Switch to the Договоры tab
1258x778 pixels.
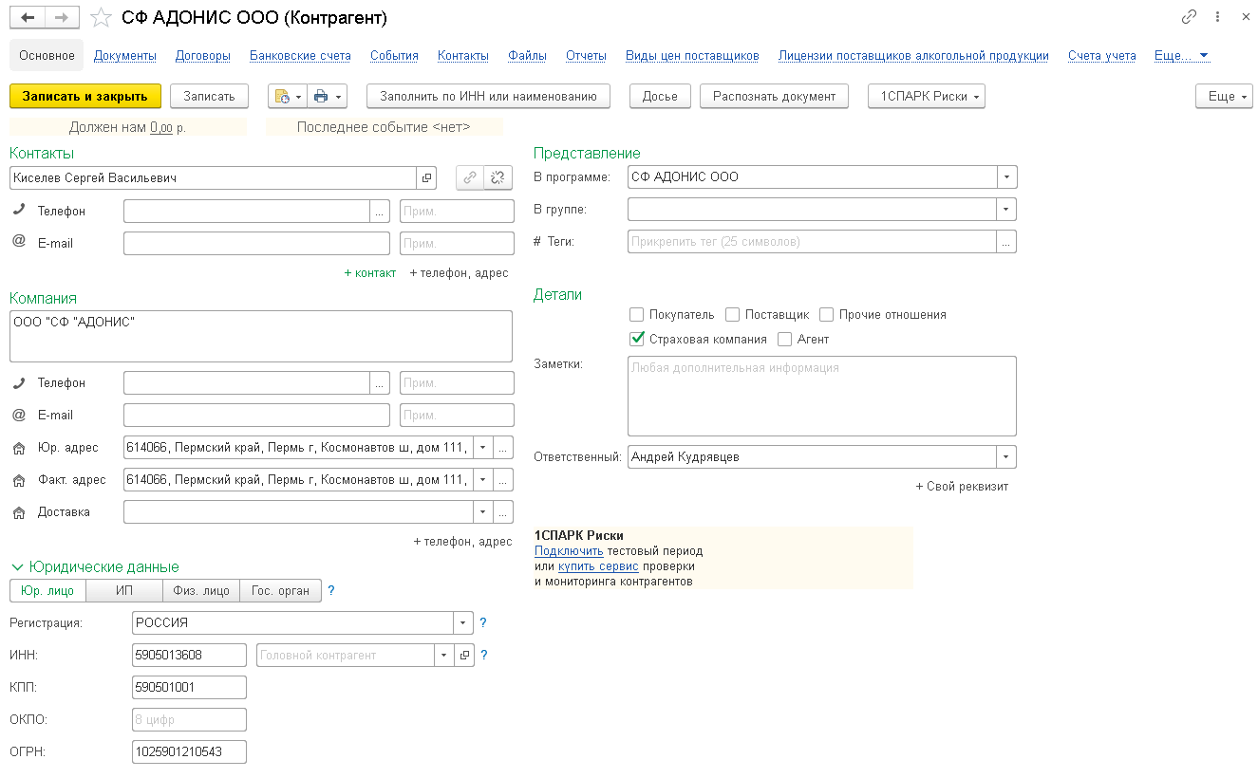(x=203, y=56)
